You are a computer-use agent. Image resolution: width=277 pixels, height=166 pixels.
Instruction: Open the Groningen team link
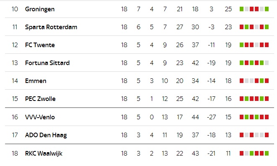tap(40, 9)
